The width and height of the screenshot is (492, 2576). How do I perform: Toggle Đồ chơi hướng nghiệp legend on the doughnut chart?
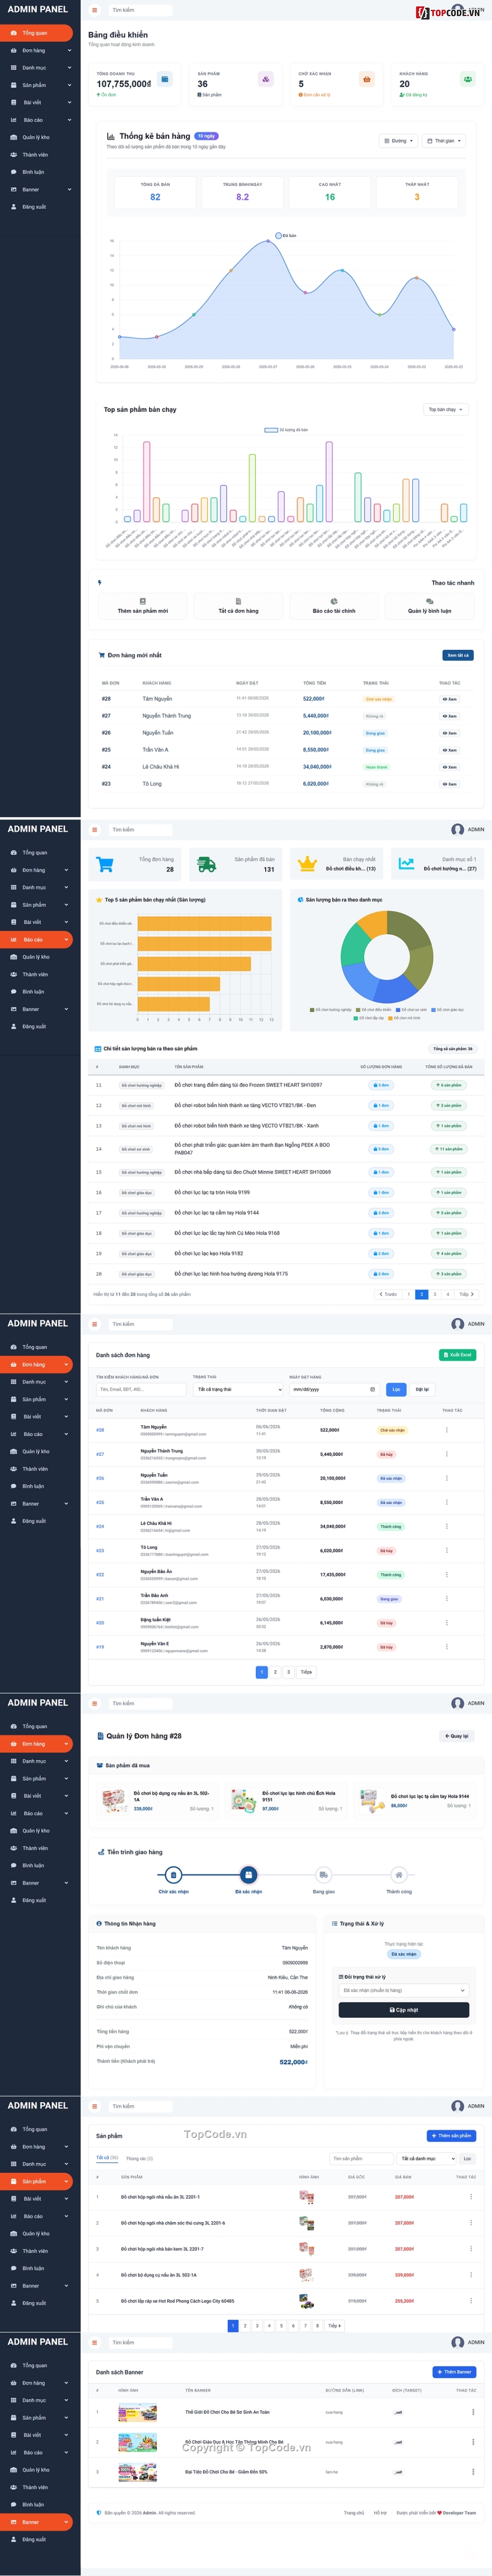(x=331, y=1009)
